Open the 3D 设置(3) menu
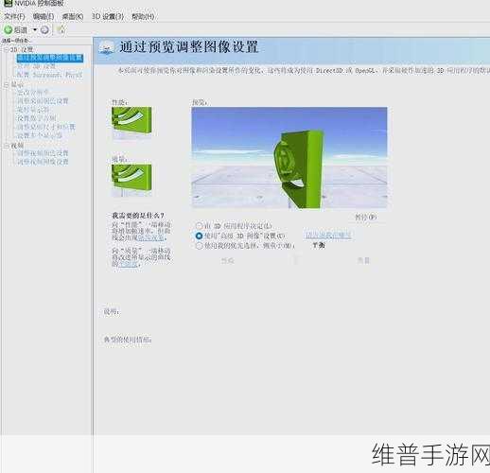This screenshot has height=473, width=490. pos(108,16)
